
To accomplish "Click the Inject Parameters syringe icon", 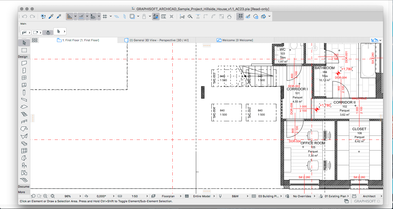I will (x=59, y=16).
